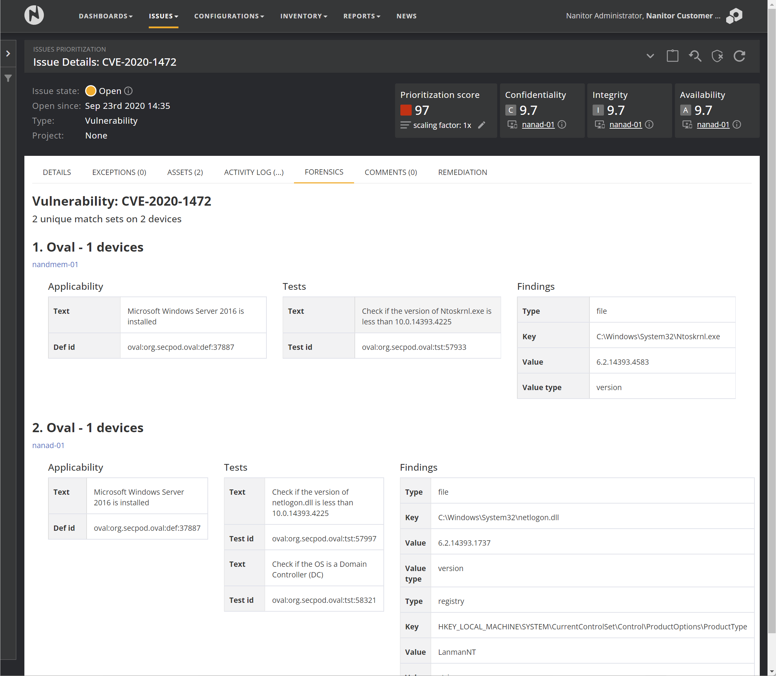Click the Nanitor logo icon
This screenshot has height=676, width=776.
pyautogui.click(x=34, y=16)
